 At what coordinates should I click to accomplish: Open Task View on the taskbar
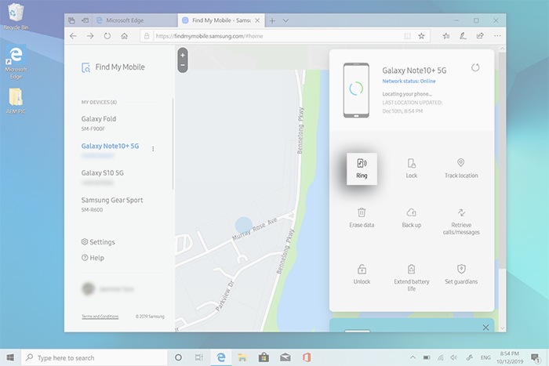point(199,357)
